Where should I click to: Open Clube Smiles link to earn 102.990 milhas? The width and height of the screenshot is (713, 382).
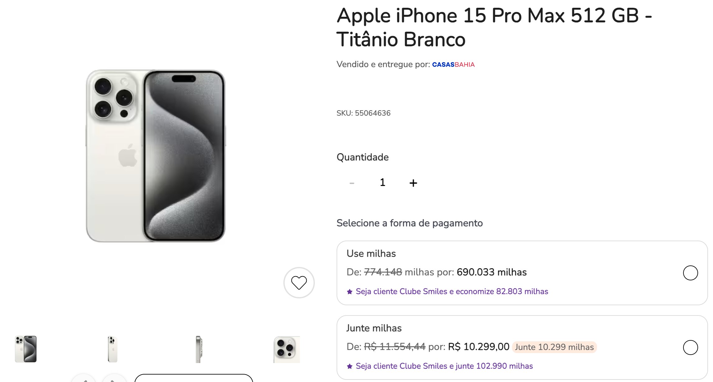(444, 366)
